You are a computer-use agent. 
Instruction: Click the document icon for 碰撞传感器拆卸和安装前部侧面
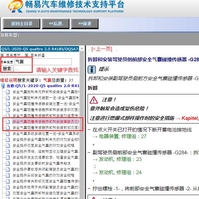8,127
